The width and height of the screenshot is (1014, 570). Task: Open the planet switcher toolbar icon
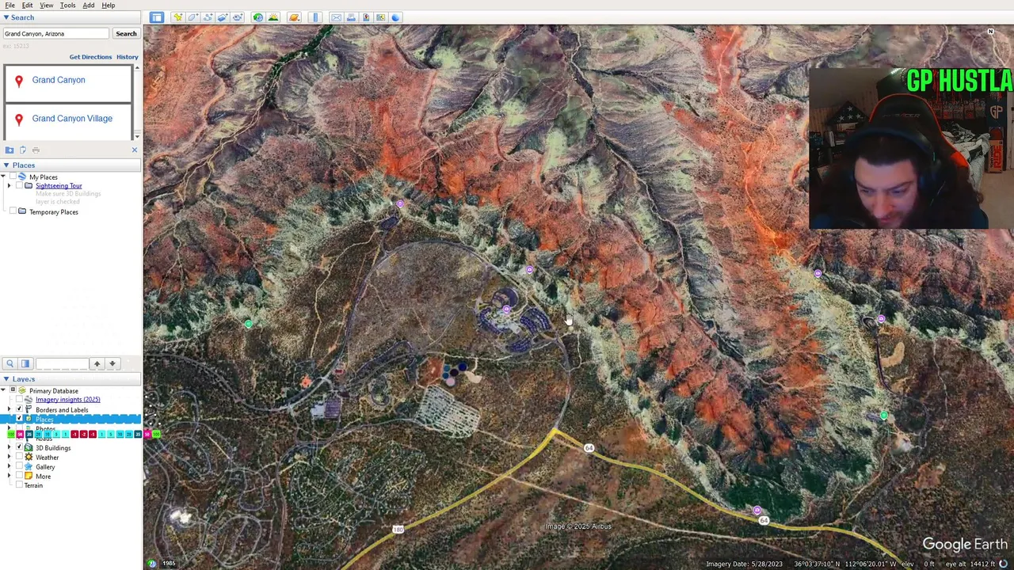tap(294, 17)
